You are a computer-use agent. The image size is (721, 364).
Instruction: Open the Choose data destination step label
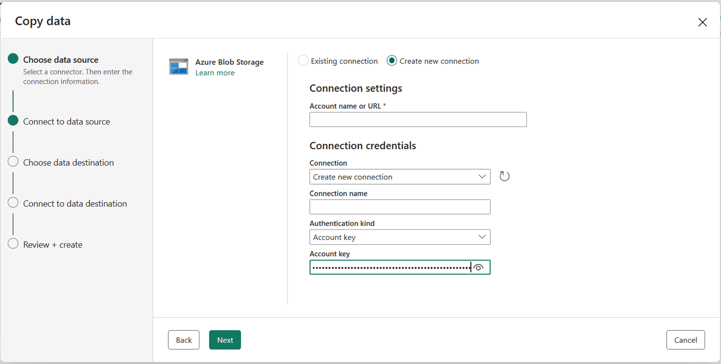pyautogui.click(x=68, y=163)
